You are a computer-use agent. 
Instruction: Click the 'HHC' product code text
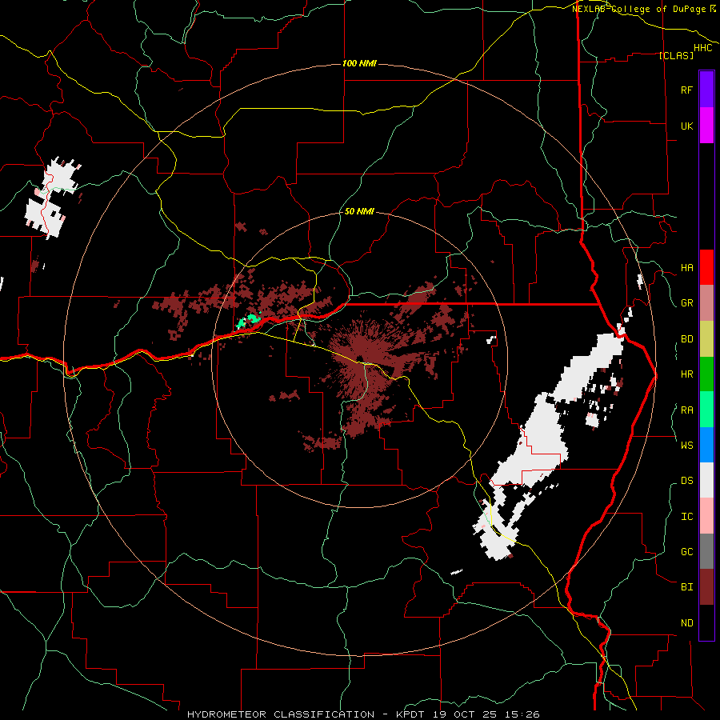[x=703, y=48]
